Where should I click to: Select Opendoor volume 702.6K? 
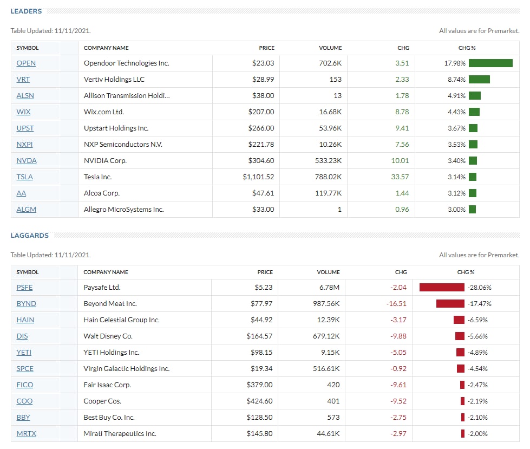click(330, 63)
